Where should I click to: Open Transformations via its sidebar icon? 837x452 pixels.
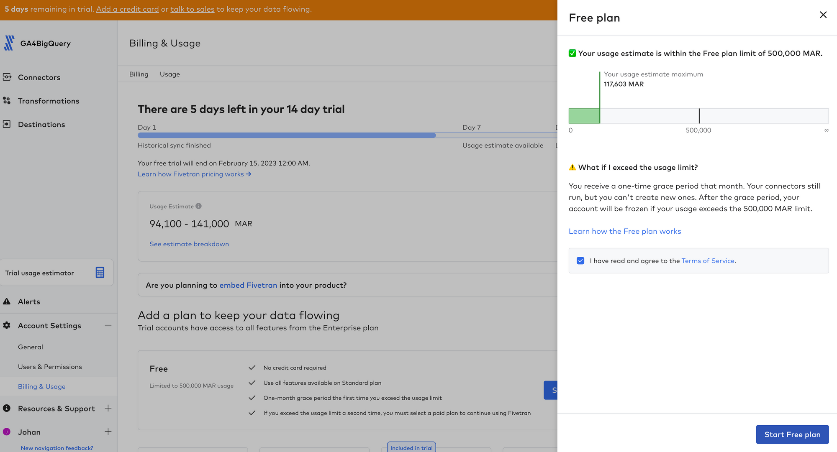click(x=7, y=101)
